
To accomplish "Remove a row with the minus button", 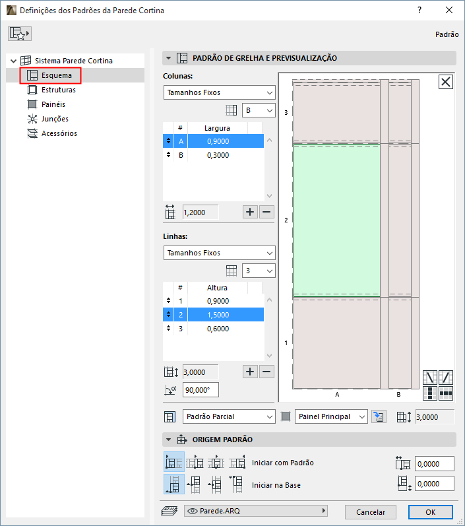I will 266,372.
